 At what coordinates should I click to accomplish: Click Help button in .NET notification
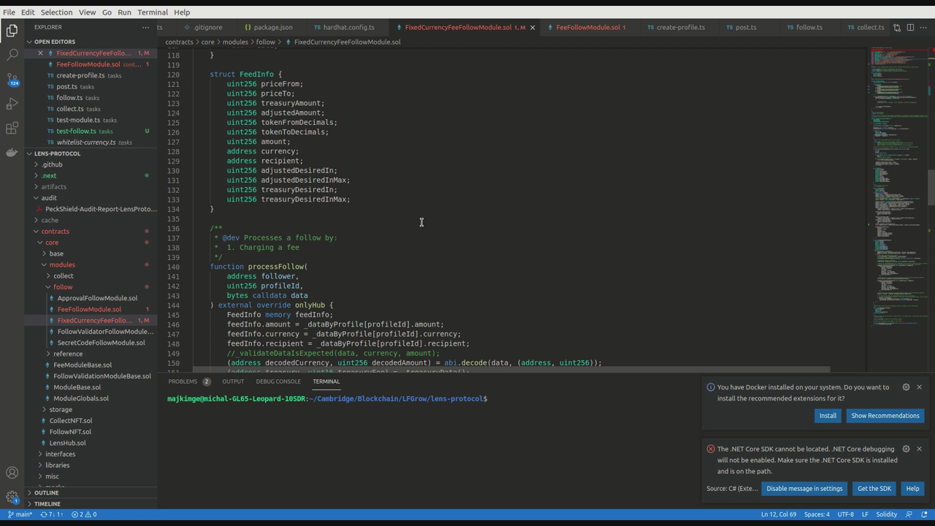912,489
